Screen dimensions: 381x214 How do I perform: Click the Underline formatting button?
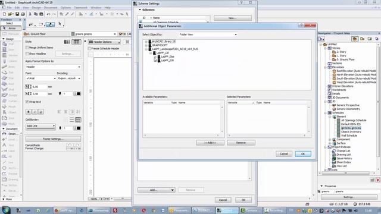(41, 112)
